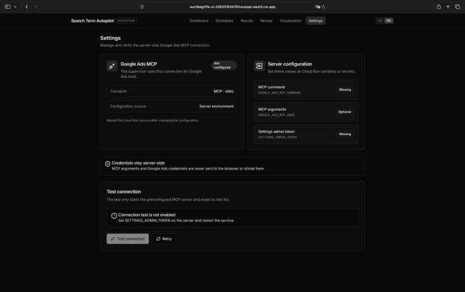Select the Settings tab
The width and height of the screenshot is (465, 292).
[316, 21]
